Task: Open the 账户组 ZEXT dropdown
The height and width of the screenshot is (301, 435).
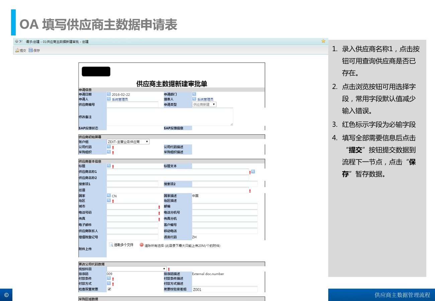Action: point(128,142)
